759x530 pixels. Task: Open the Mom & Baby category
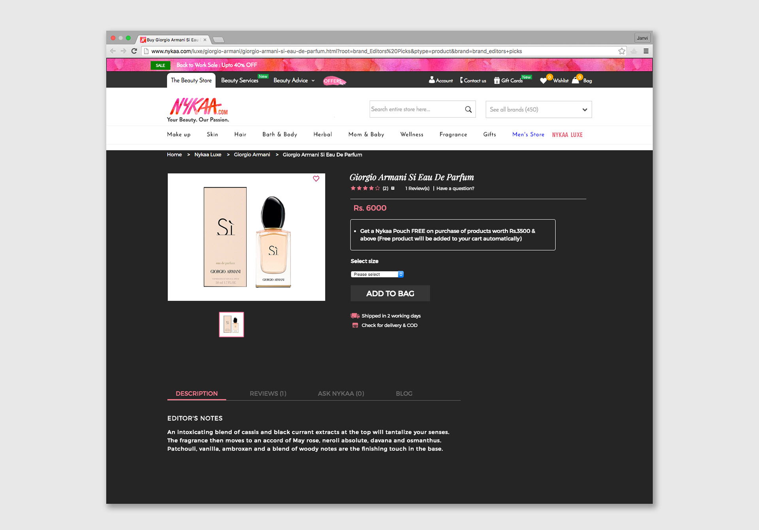pos(366,134)
